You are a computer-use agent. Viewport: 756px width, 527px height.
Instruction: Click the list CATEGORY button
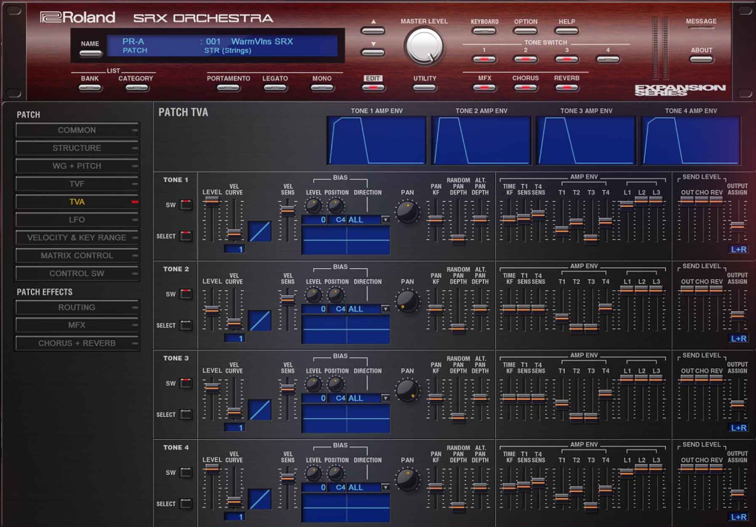(137, 87)
